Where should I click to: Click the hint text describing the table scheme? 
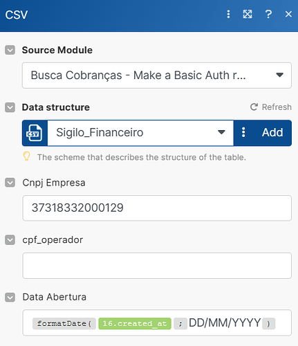point(142,157)
